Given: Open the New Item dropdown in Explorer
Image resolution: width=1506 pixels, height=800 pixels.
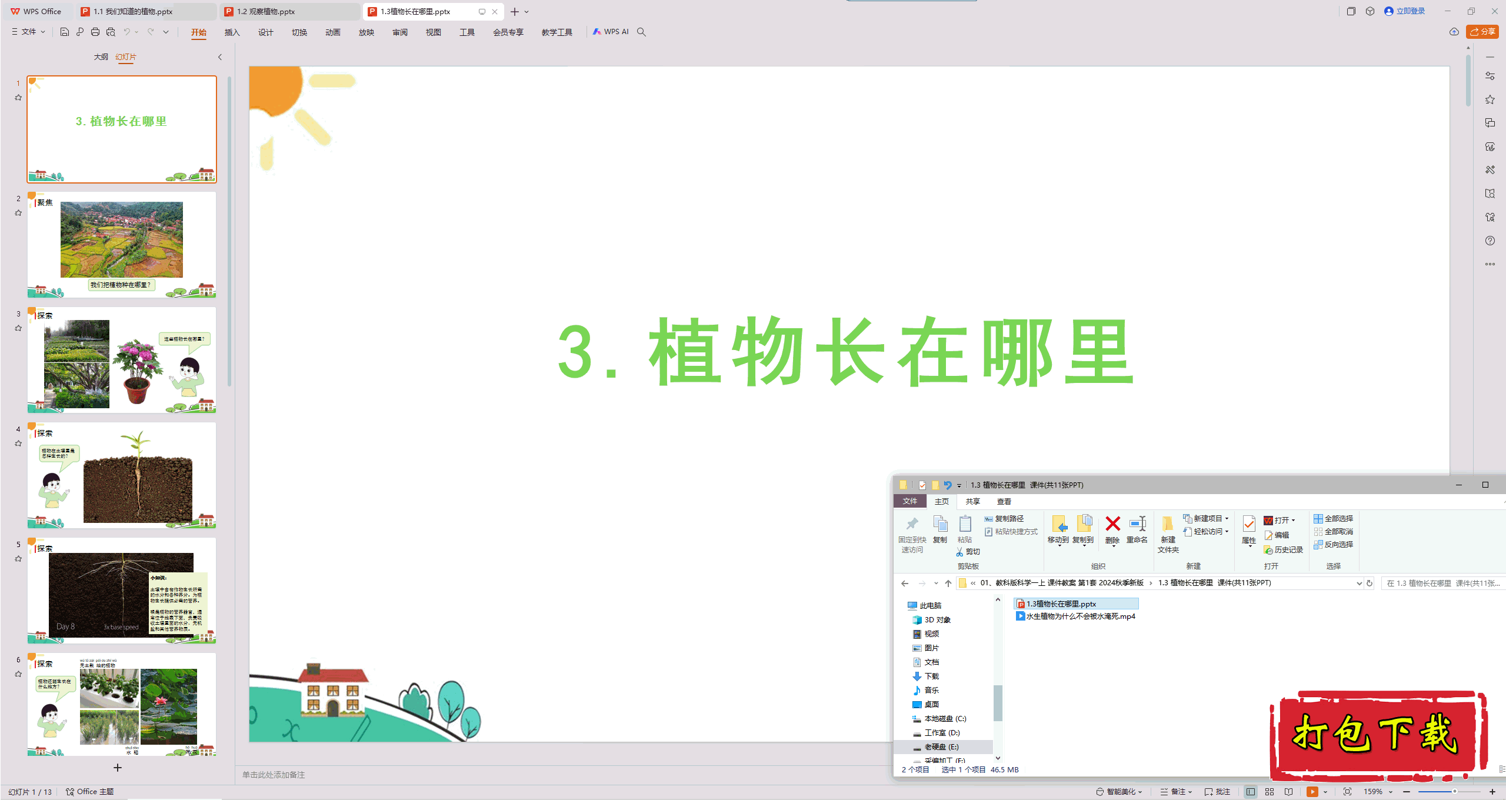Looking at the screenshot, I should 1206,518.
